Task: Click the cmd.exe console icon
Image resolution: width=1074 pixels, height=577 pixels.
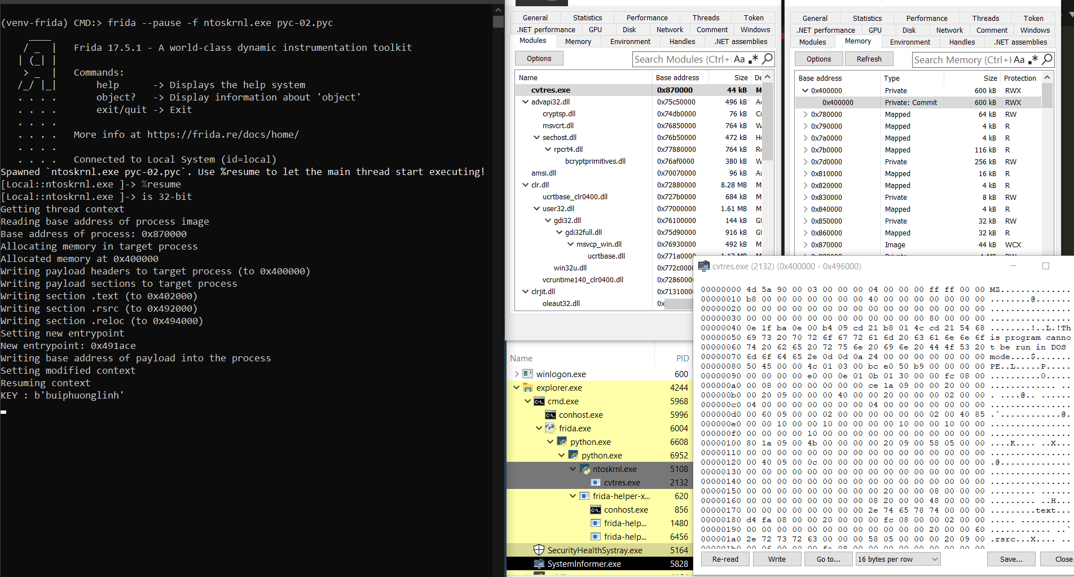Action: (539, 401)
